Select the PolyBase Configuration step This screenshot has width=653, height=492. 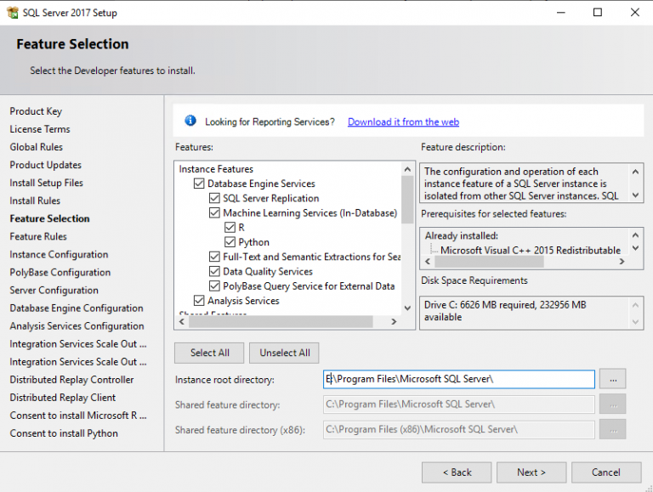click(60, 272)
